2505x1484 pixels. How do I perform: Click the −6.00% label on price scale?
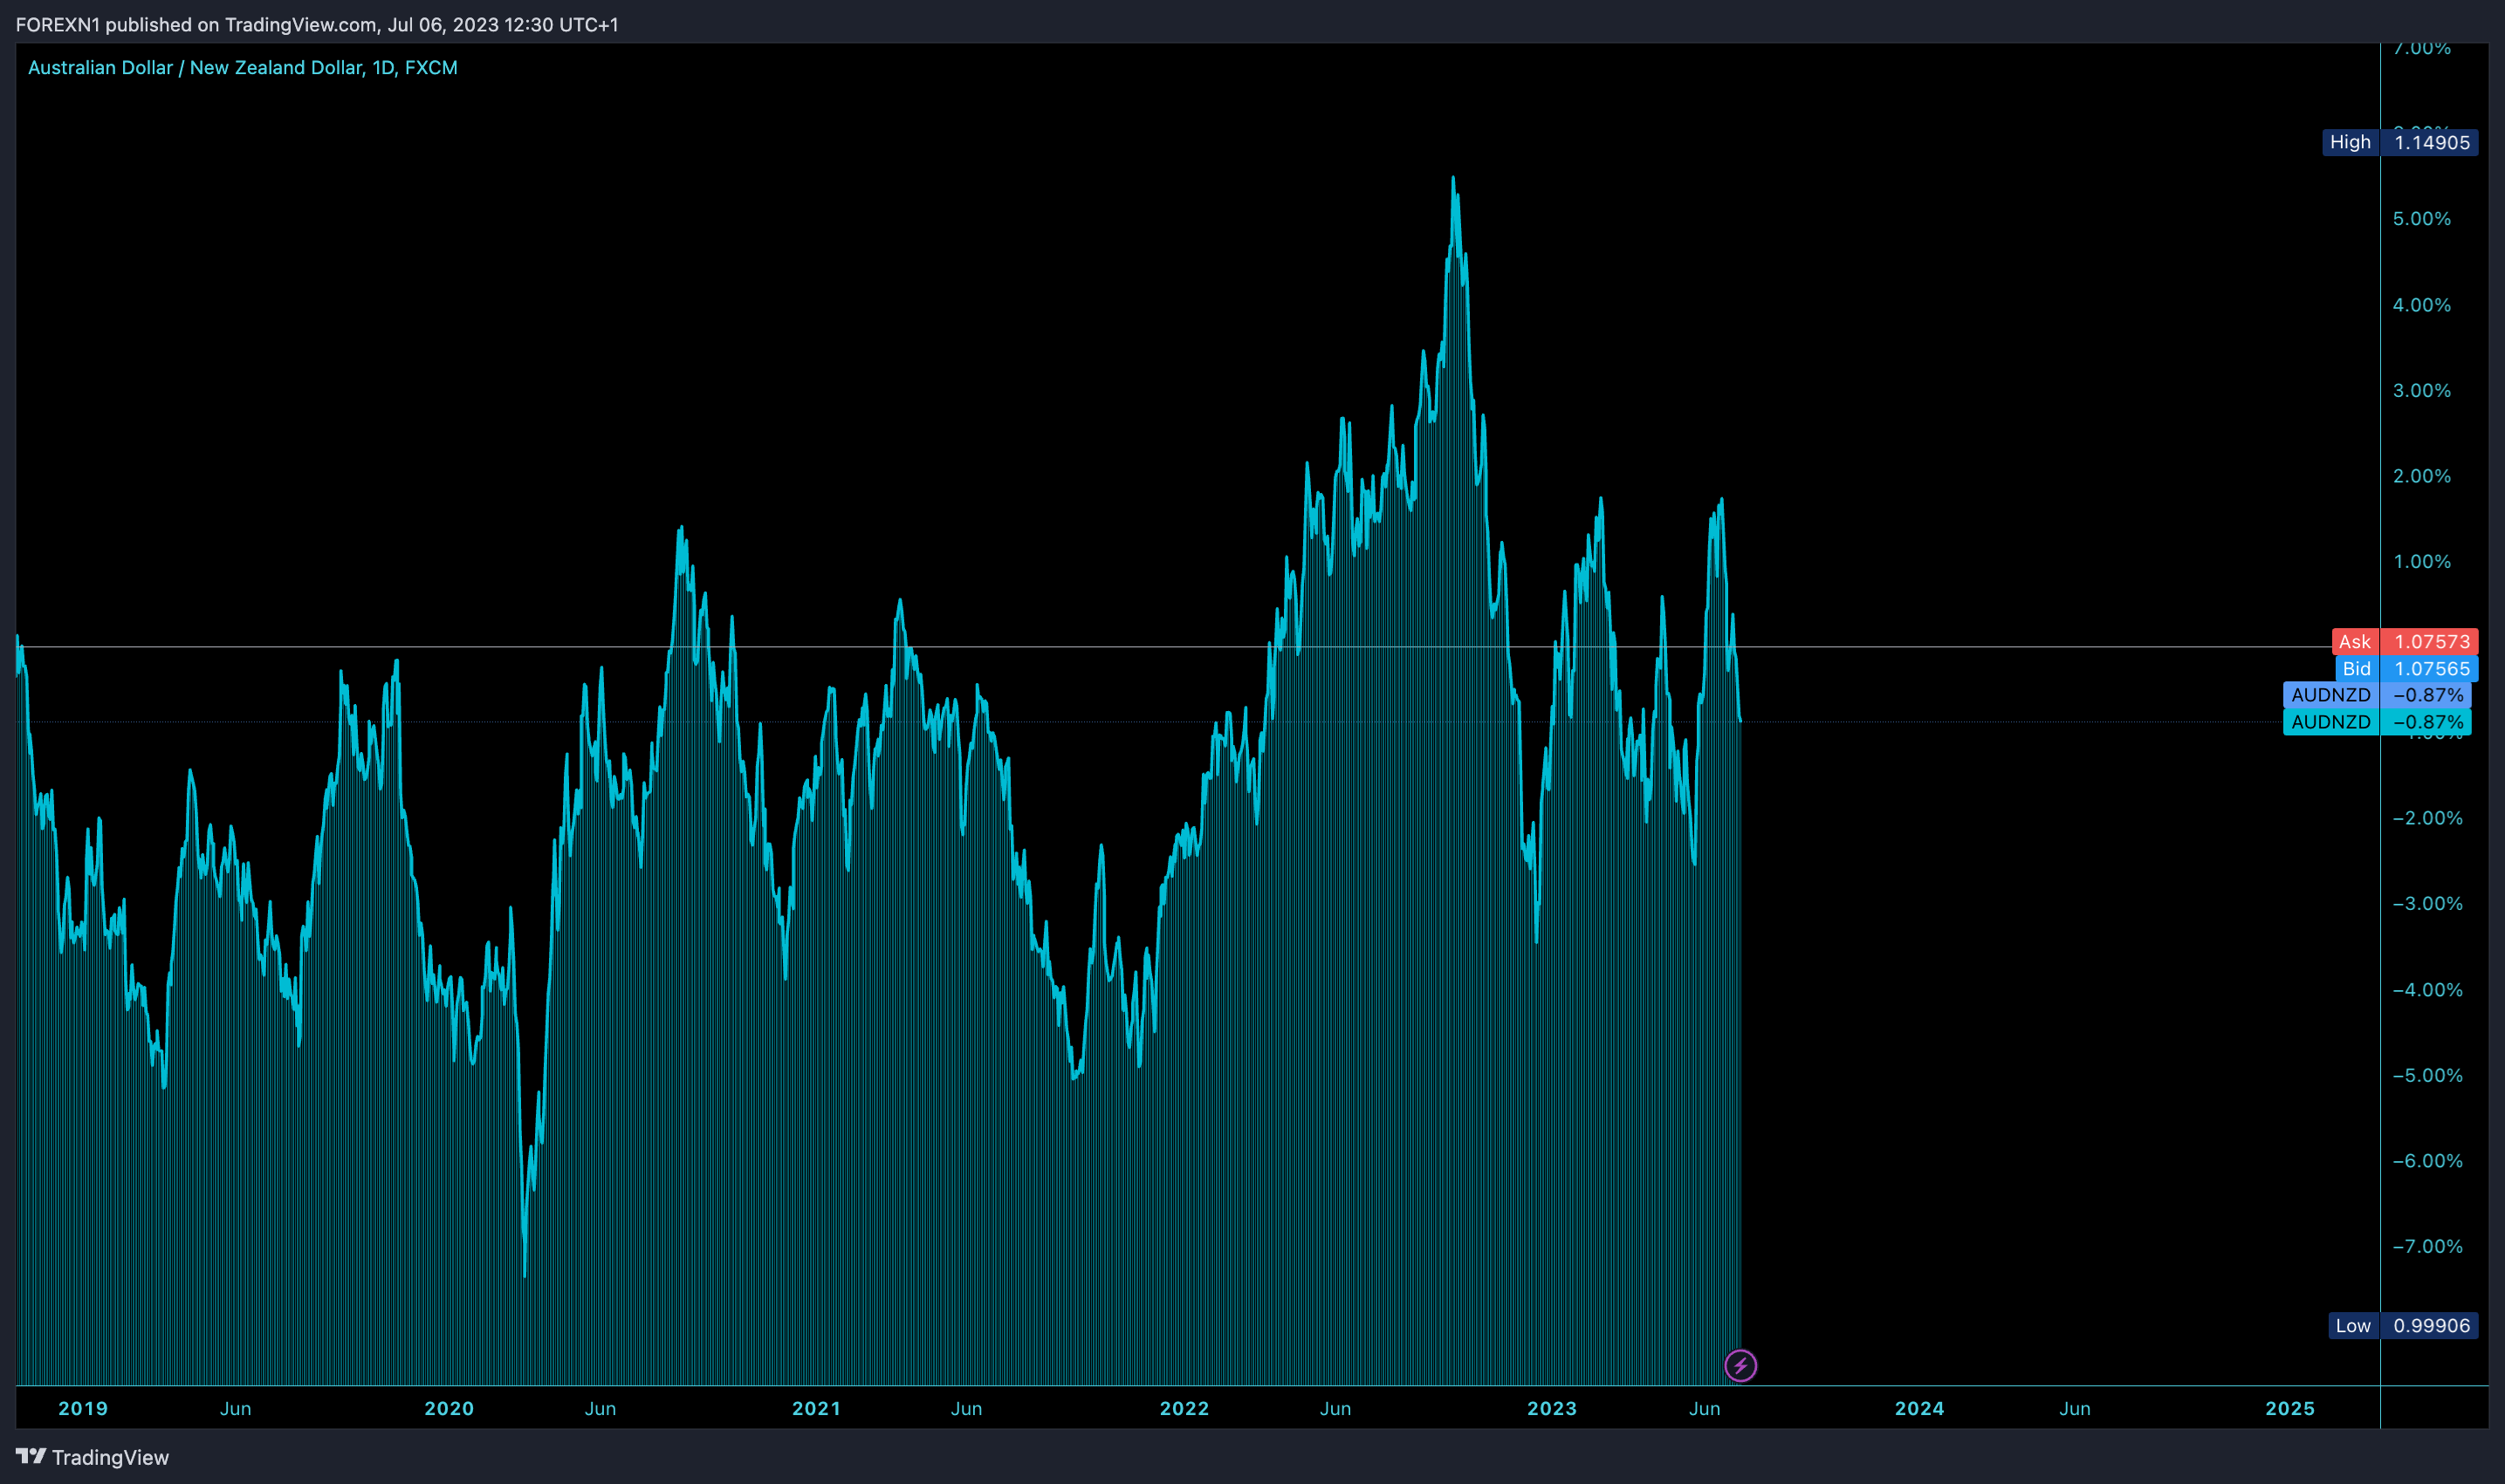[2427, 1160]
